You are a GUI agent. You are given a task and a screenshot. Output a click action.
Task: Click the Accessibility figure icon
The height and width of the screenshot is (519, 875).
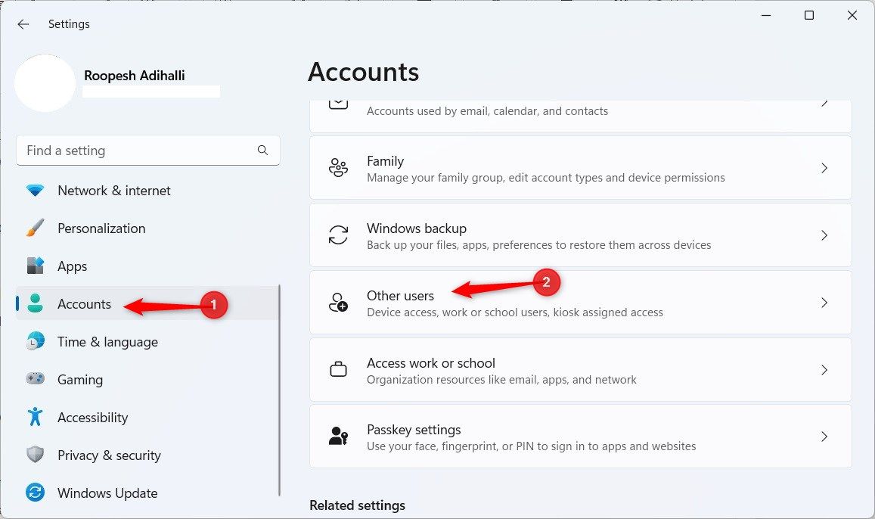coord(35,417)
